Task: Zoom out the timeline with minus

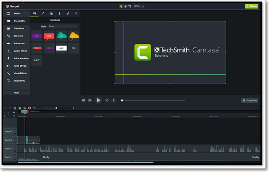Action: coord(39,108)
